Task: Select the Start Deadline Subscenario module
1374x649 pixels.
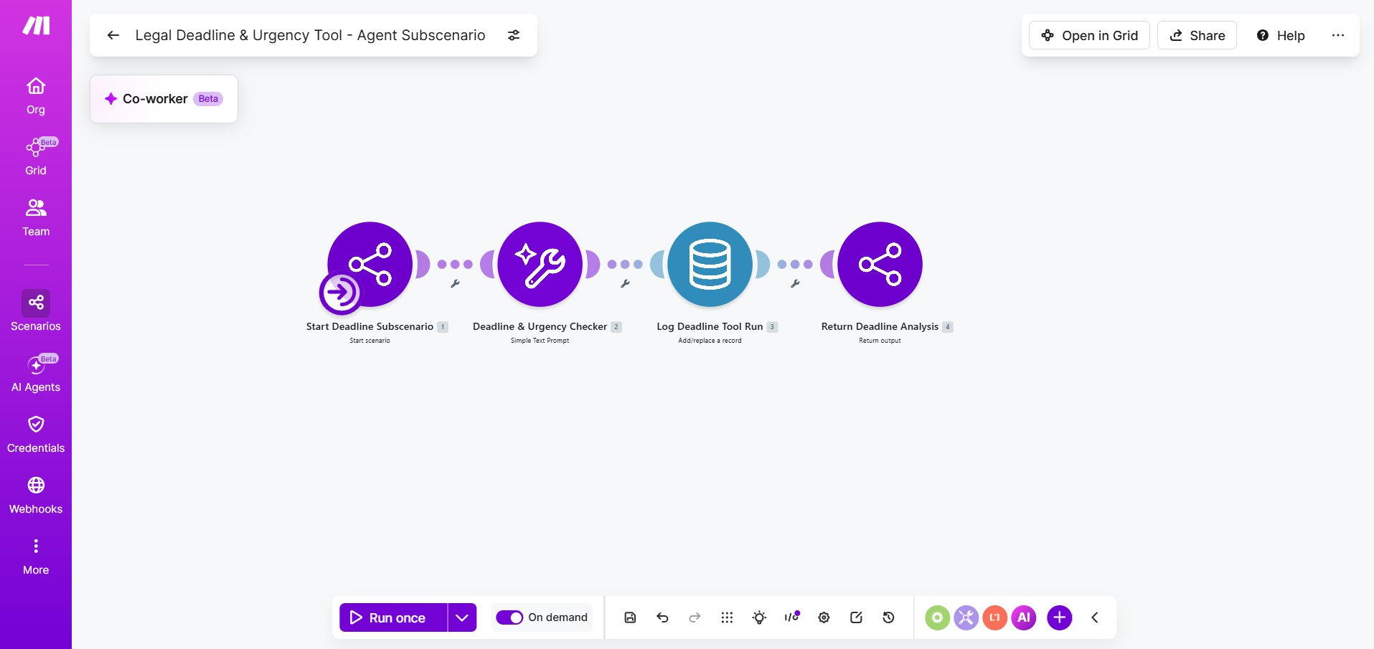Action: [370, 264]
